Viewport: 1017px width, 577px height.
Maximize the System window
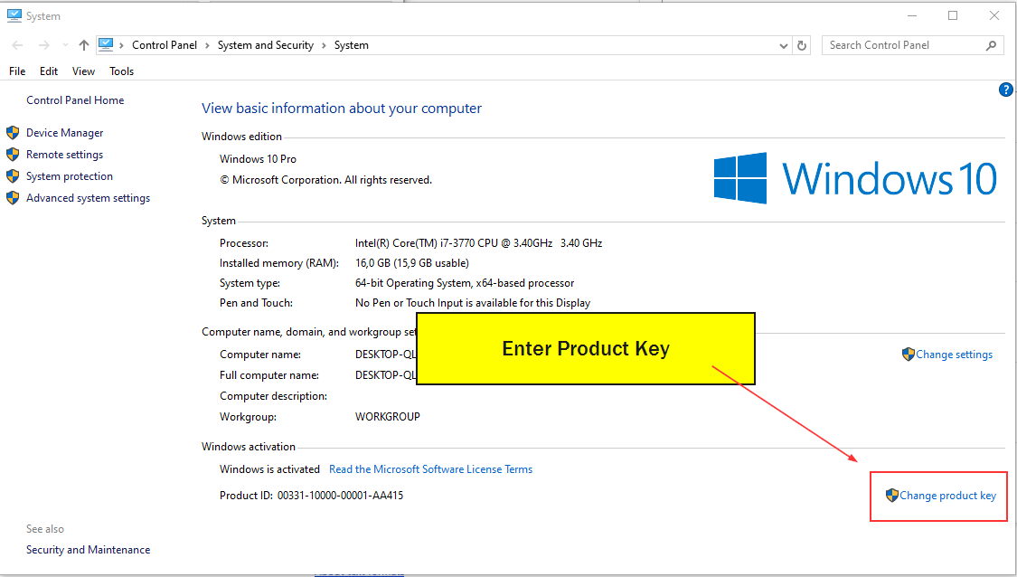(x=953, y=15)
